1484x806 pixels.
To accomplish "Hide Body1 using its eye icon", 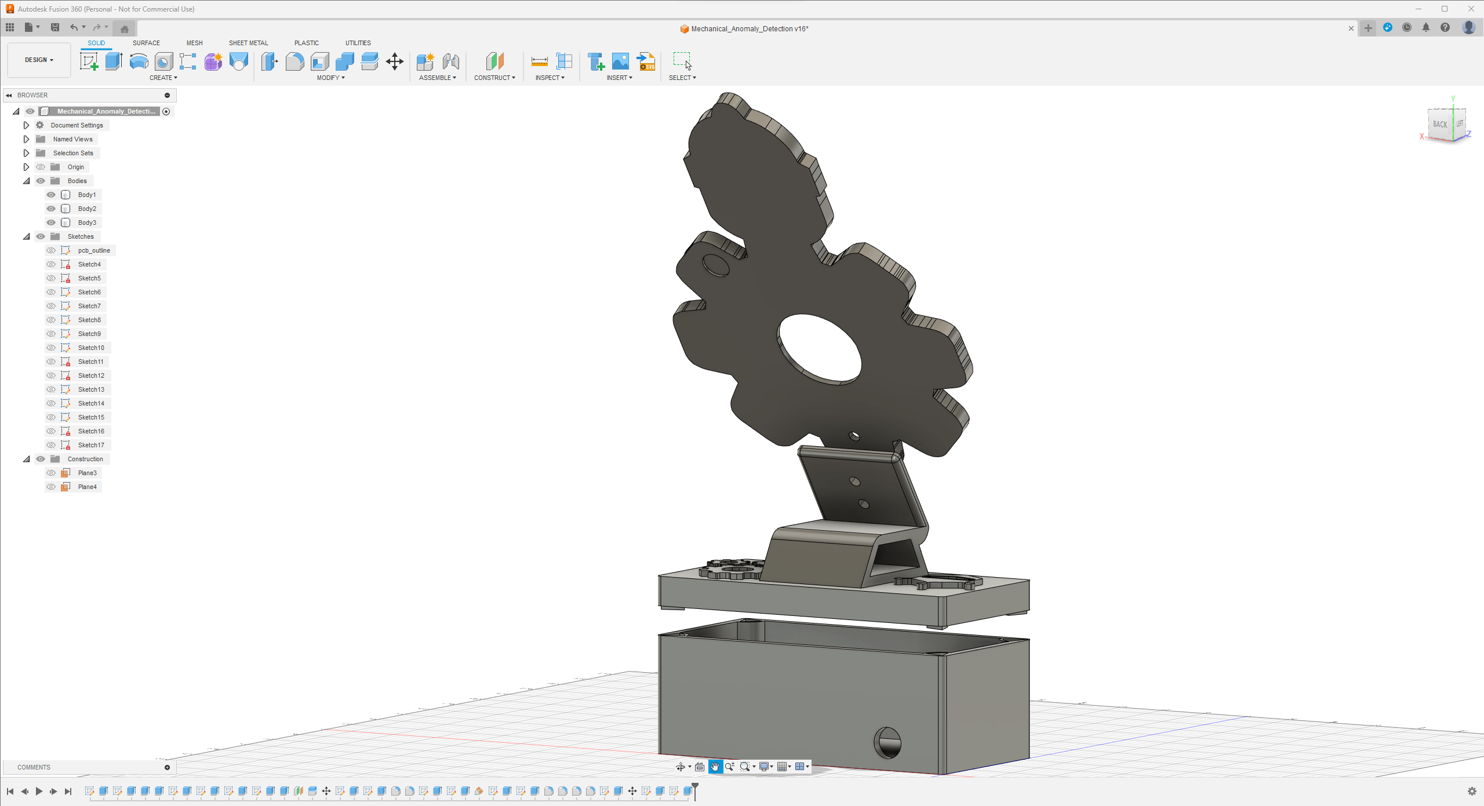I will tap(51, 195).
